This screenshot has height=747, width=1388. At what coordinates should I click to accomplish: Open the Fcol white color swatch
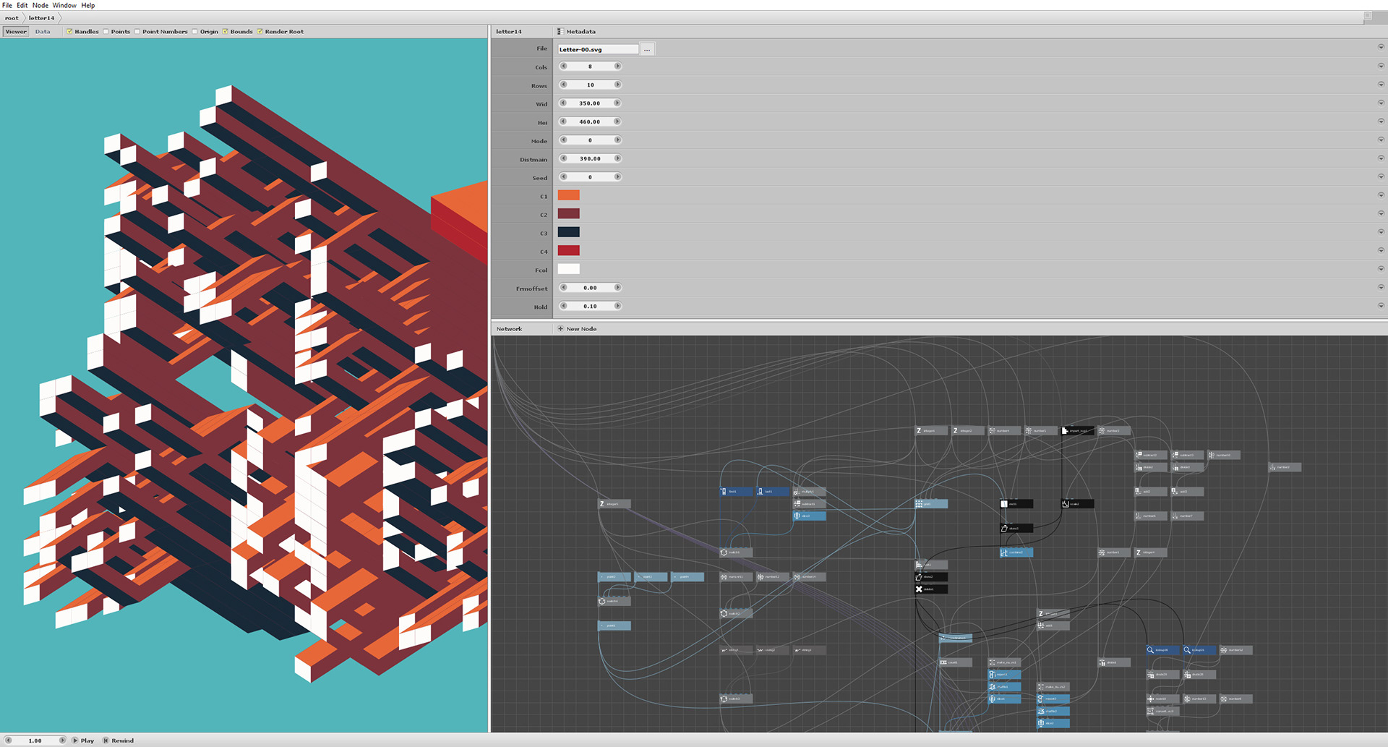569,269
